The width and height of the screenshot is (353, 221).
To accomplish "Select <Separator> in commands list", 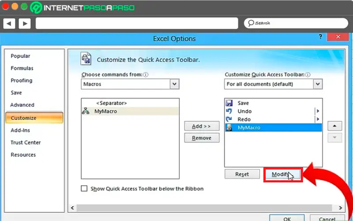I will (130, 103).
